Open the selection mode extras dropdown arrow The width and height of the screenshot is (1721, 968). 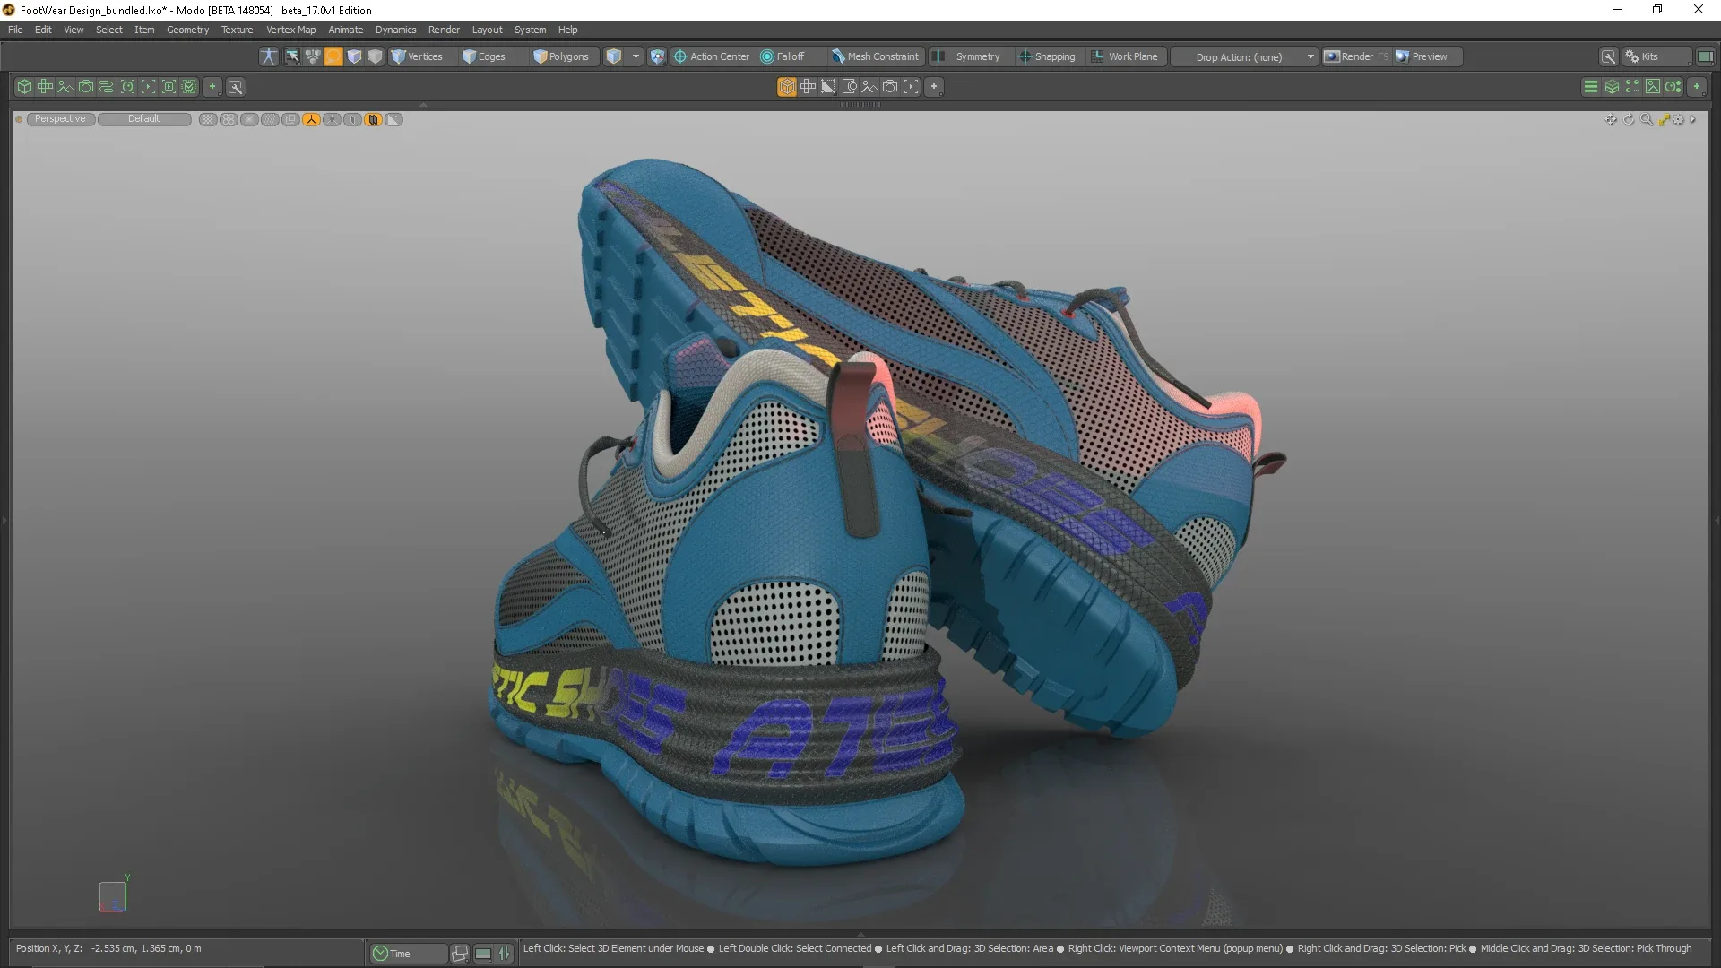(x=636, y=56)
